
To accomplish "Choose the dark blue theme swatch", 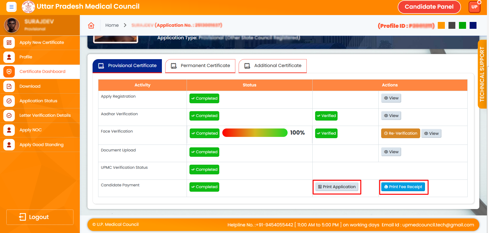I will point(473,25).
